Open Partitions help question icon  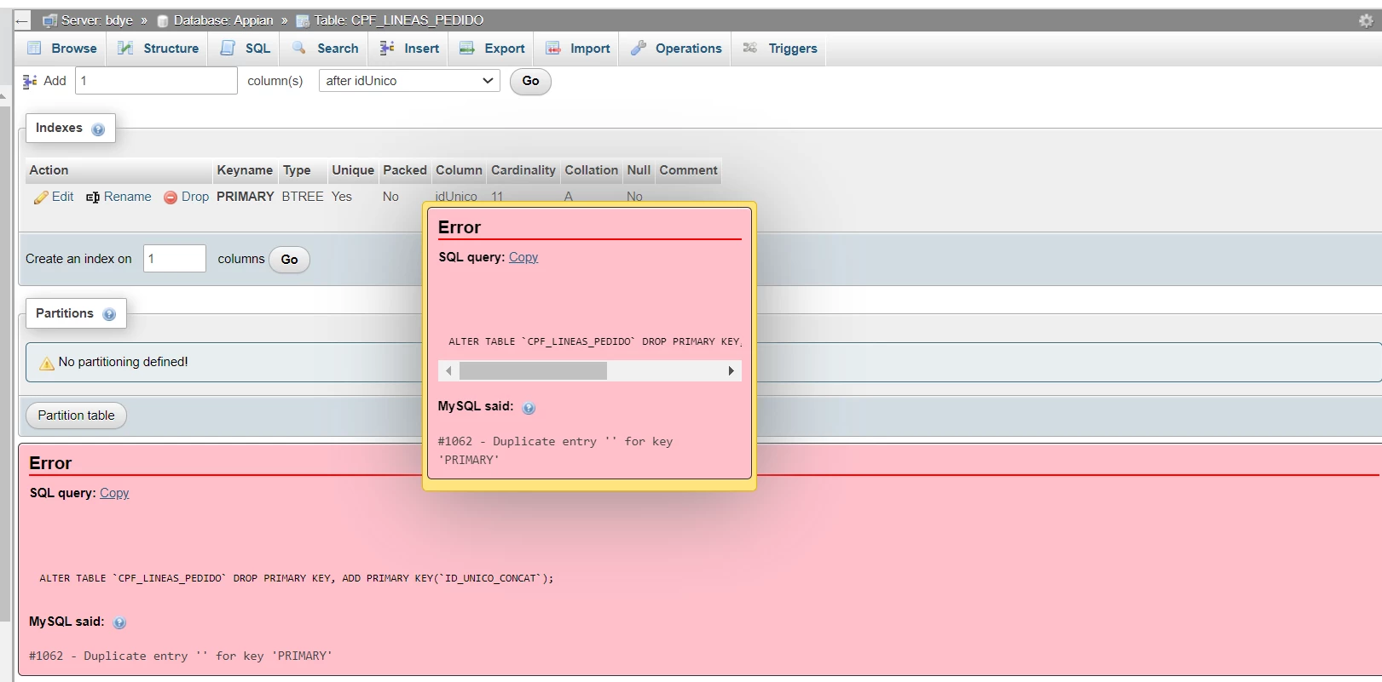pyautogui.click(x=109, y=314)
